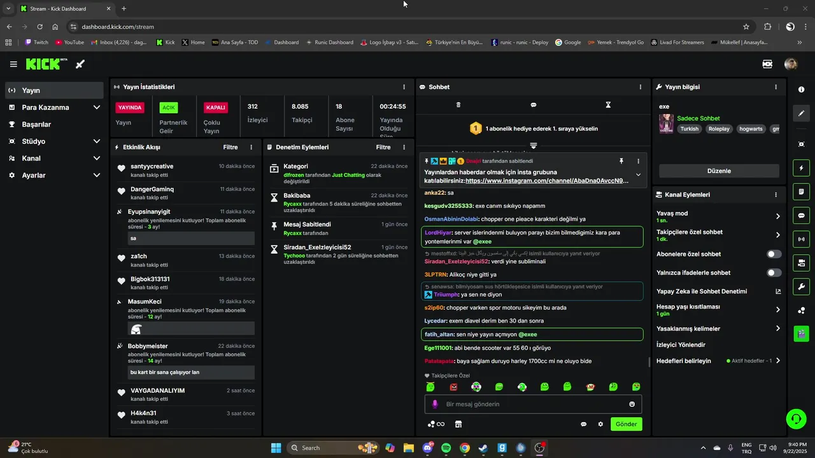
Task: Open Takipçilere özel sohbet options arrow
Action: pos(777,235)
